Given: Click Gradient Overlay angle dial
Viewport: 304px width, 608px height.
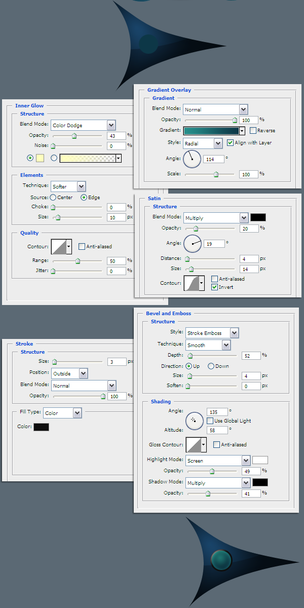Looking at the screenshot, I should click(x=192, y=159).
